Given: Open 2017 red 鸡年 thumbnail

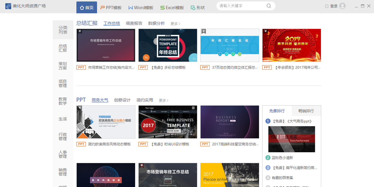Looking at the screenshot, I should click(292, 45).
